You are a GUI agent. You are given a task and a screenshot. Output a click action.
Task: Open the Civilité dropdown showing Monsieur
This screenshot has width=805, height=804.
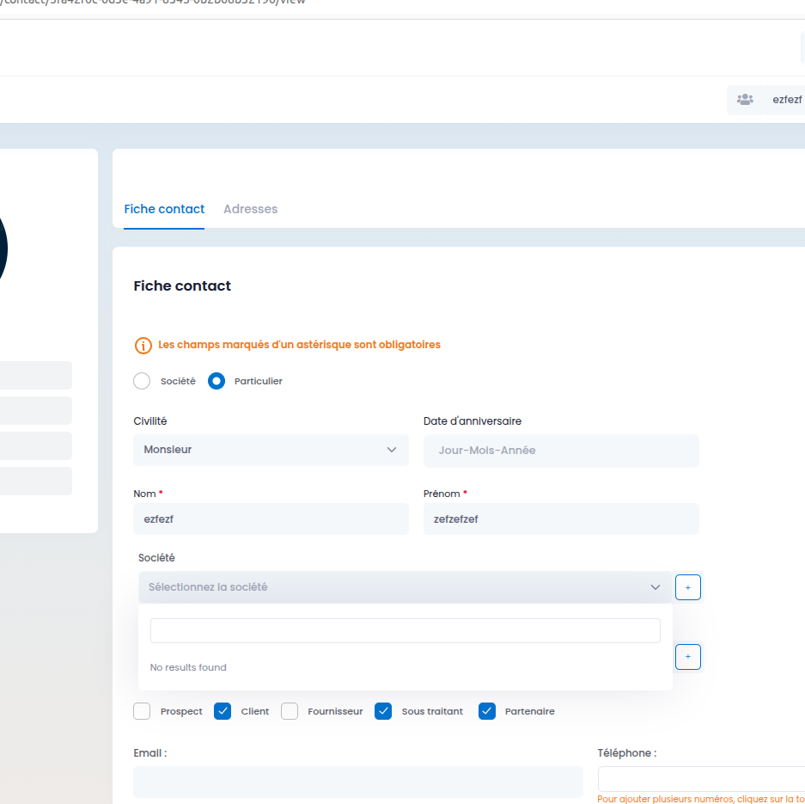271,450
